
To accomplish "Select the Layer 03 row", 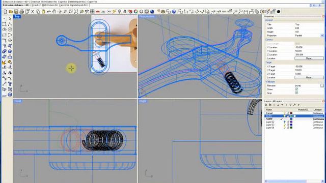I will pos(294,125).
